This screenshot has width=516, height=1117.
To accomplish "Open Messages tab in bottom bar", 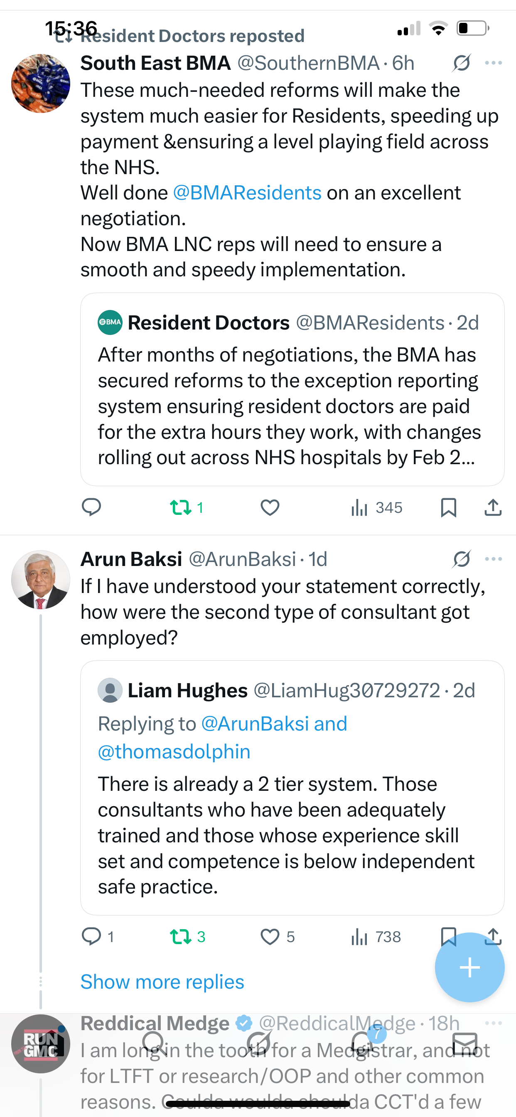I will (465, 1043).
